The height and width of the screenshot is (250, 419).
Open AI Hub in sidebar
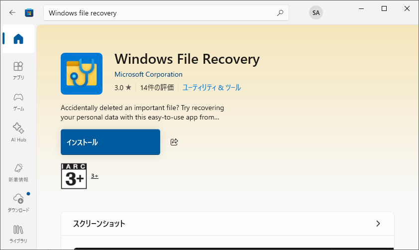click(18, 132)
